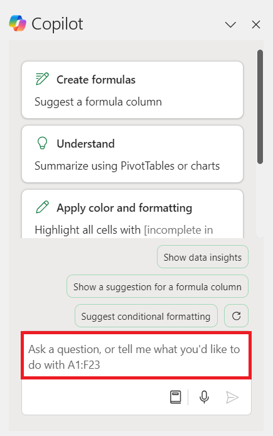Select Show data insights suggestion
The image size is (273, 436).
203,257
